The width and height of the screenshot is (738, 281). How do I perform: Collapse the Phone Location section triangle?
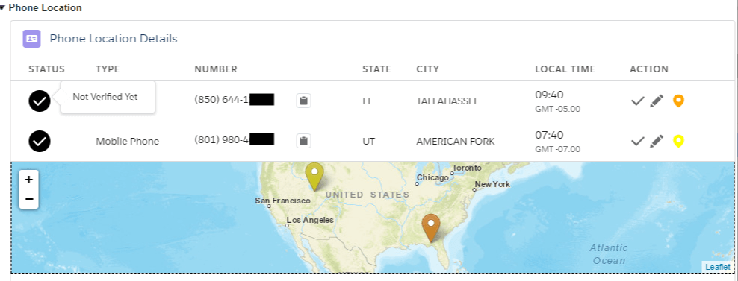coord(2,8)
